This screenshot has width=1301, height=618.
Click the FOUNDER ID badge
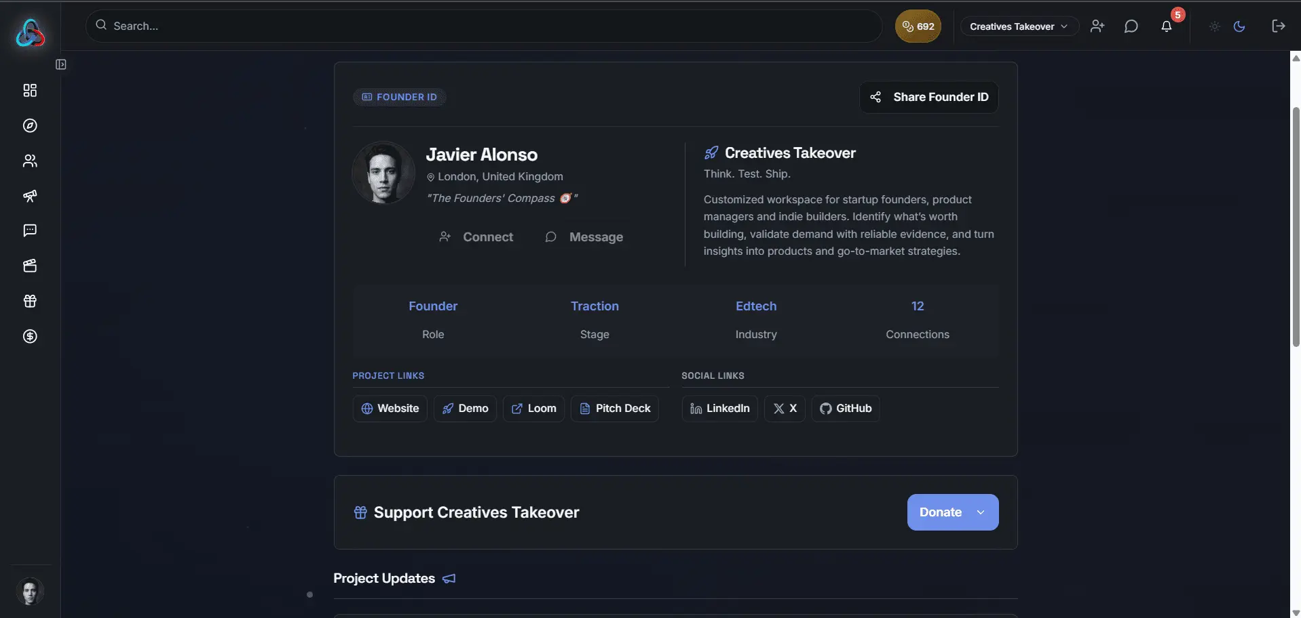coord(400,97)
